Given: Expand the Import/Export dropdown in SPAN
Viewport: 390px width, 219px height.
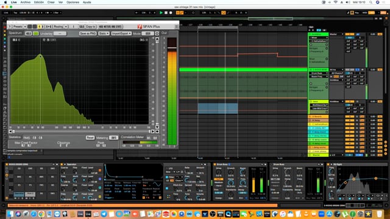Looking at the screenshot, I should click(121, 33).
